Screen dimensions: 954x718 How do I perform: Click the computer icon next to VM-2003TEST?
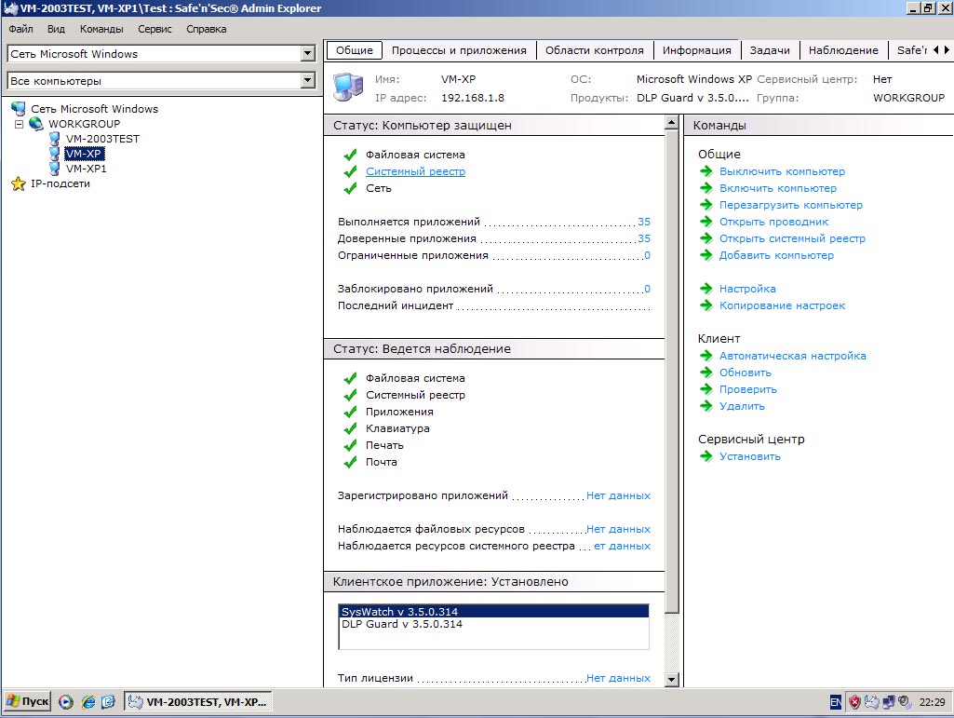(55, 139)
